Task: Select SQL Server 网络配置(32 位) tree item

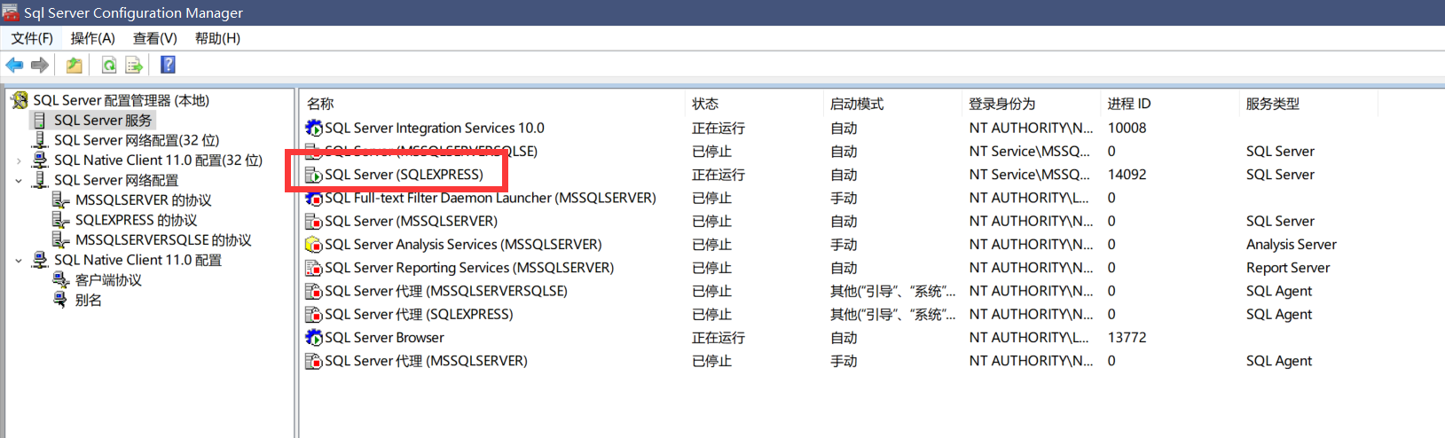Action: tap(137, 140)
